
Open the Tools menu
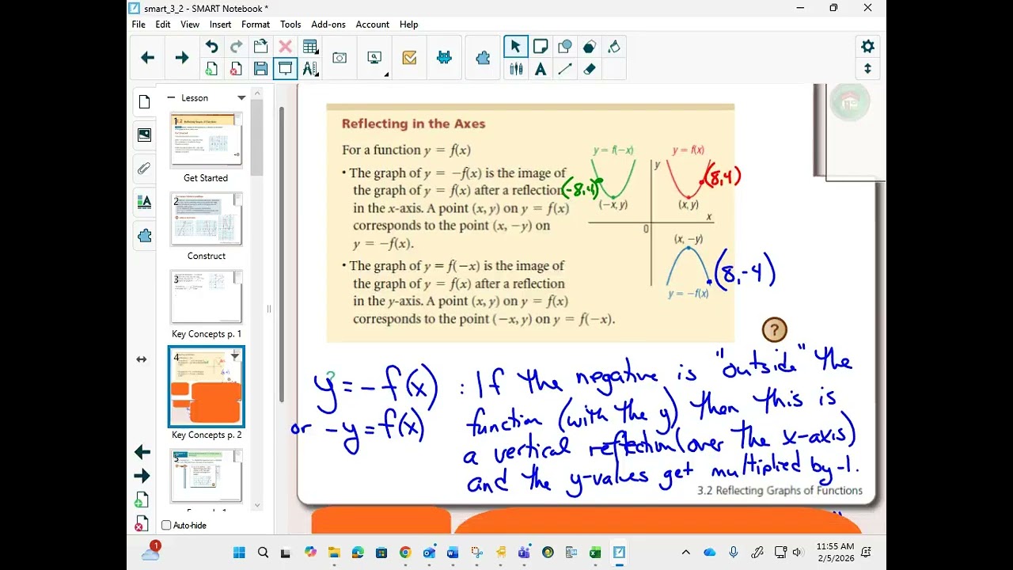pyautogui.click(x=290, y=25)
